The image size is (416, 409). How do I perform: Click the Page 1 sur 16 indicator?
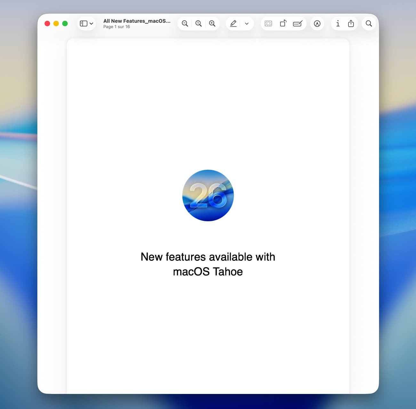(x=116, y=27)
